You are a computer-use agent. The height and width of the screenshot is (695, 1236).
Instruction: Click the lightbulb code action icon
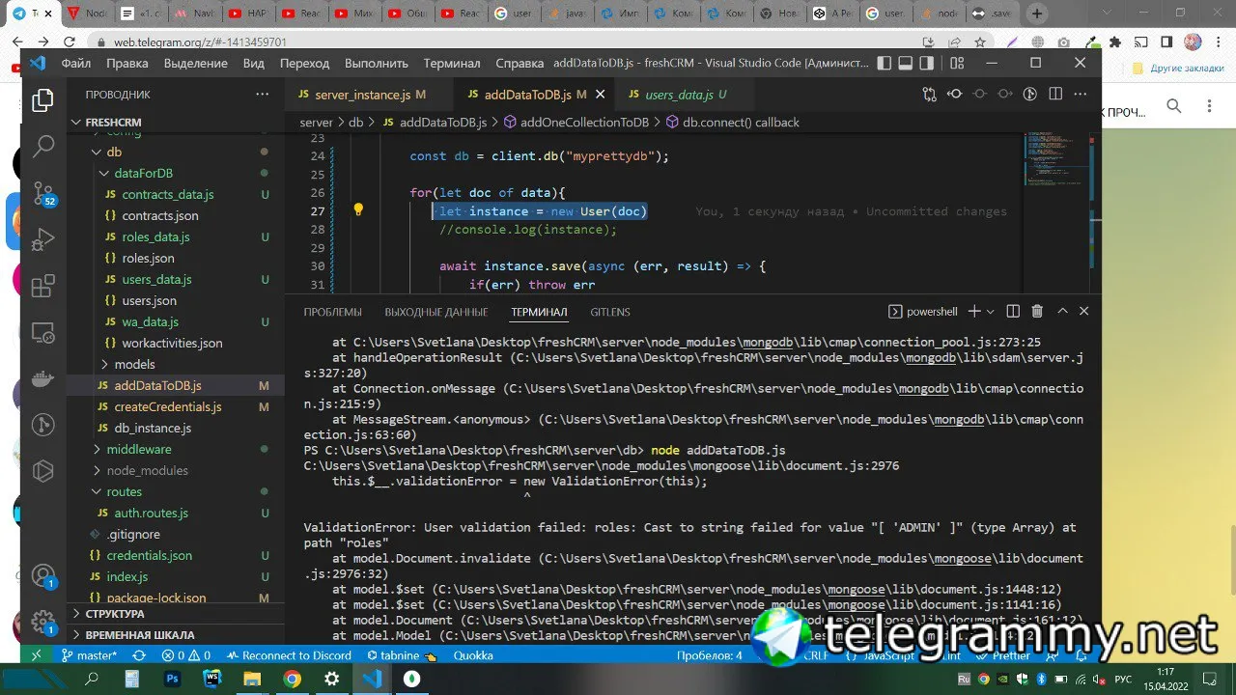(x=358, y=210)
